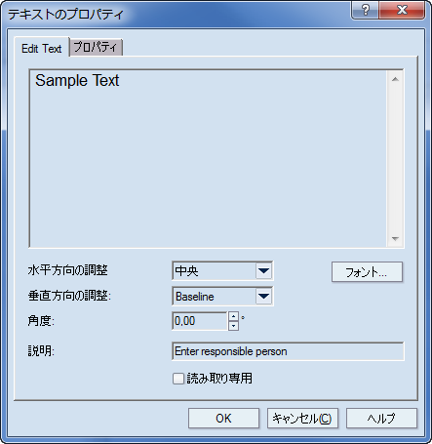Click inside the Sample Text edit area
This screenshot has height=444, width=432.
pos(208,159)
